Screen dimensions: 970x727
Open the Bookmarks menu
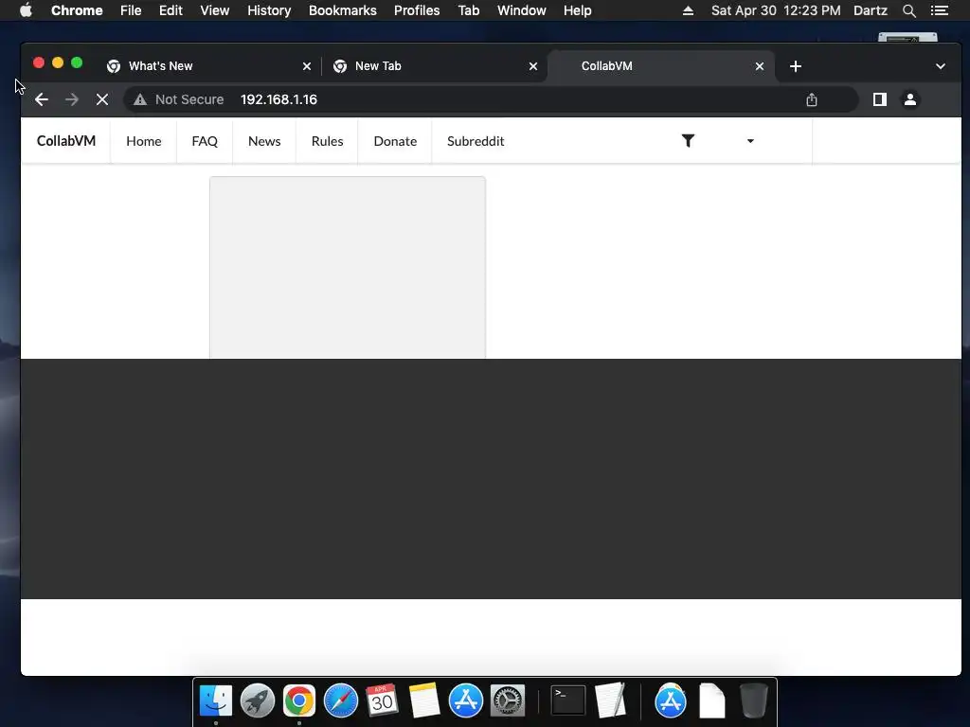(x=342, y=10)
